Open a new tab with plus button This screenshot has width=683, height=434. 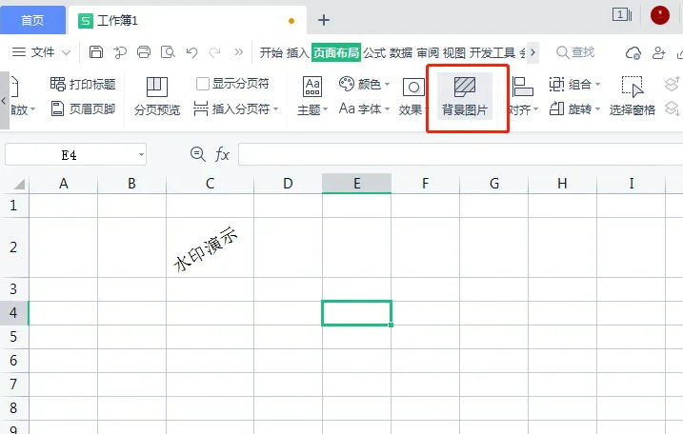coord(324,20)
